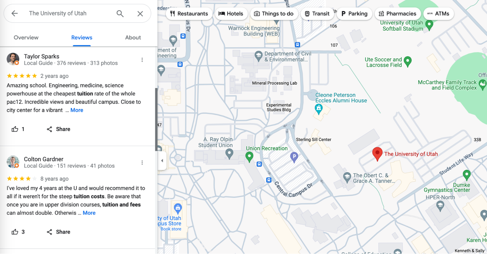Click the HPER-North marker
Image resolution: width=487 pixels, height=254 pixels.
click(440, 206)
